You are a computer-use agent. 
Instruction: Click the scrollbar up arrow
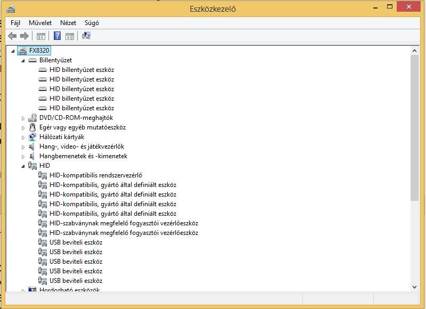click(x=414, y=51)
